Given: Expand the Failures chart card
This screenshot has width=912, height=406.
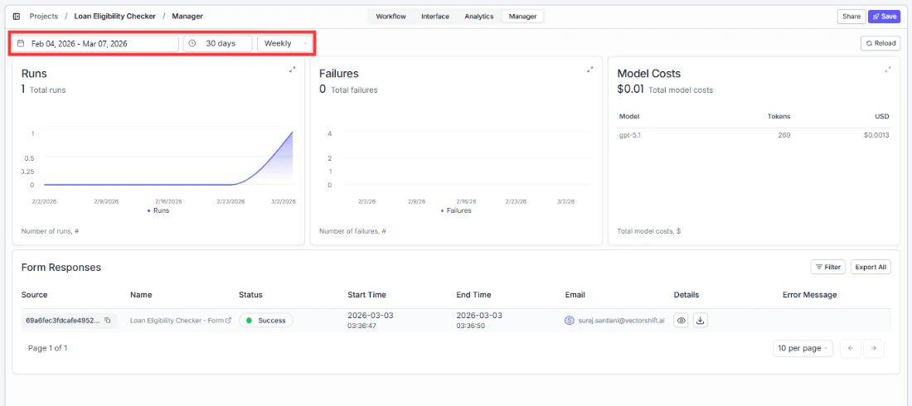Looking at the screenshot, I should pos(590,70).
